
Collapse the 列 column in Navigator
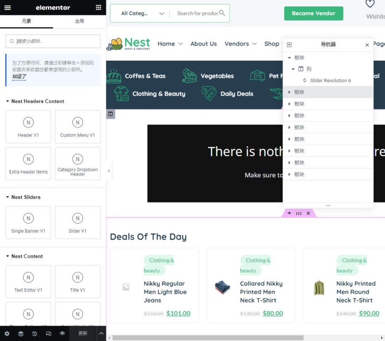pos(293,69)
